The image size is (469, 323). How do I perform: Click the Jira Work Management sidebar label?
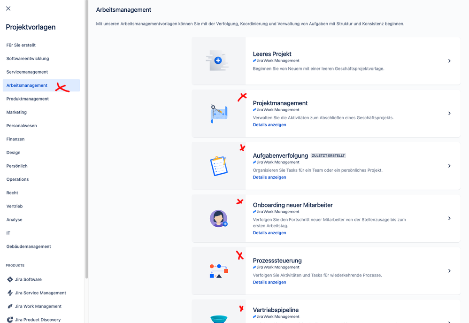[38, 306]
